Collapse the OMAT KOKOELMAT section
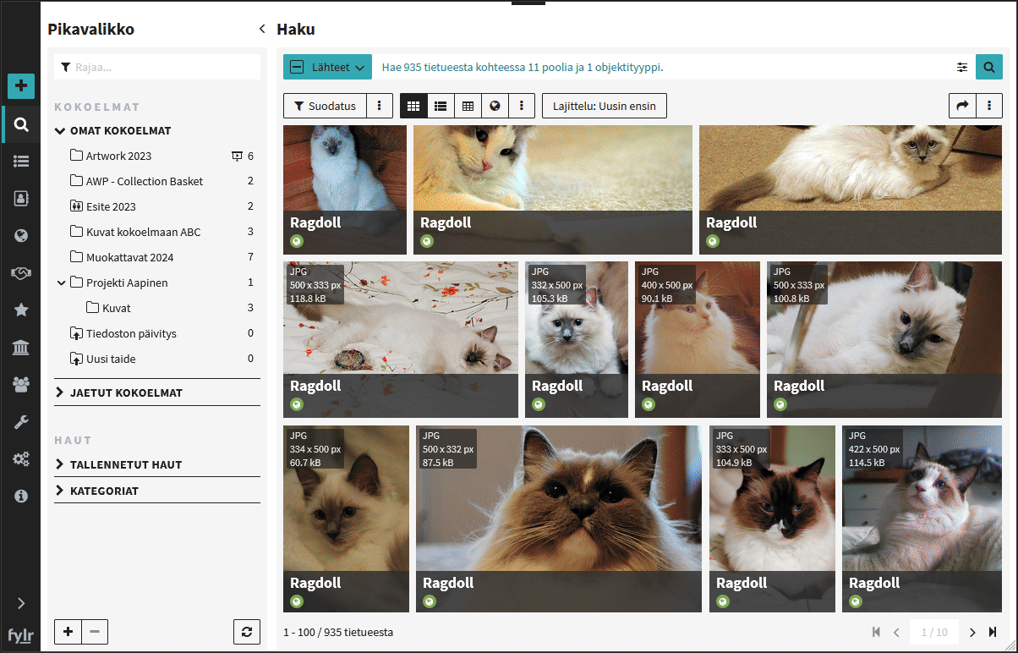Screen dimensions: 1018x653 coord(60,131)
